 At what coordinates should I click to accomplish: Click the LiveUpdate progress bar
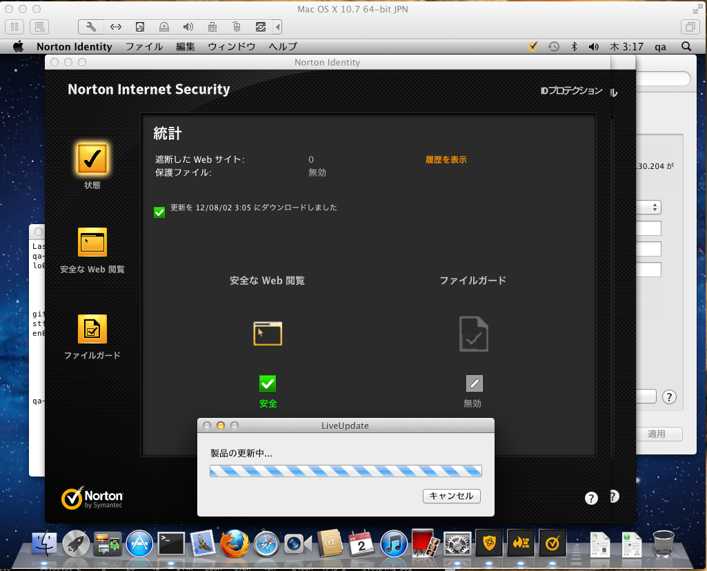coord(346,471)
